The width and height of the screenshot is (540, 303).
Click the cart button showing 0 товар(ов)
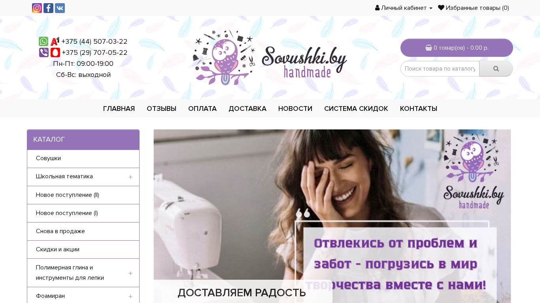457,48
